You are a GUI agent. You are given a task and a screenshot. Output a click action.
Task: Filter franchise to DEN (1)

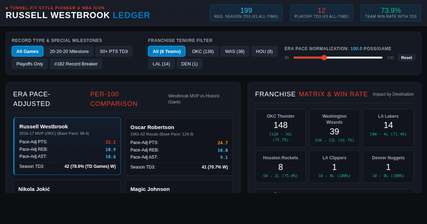[190, 64]
